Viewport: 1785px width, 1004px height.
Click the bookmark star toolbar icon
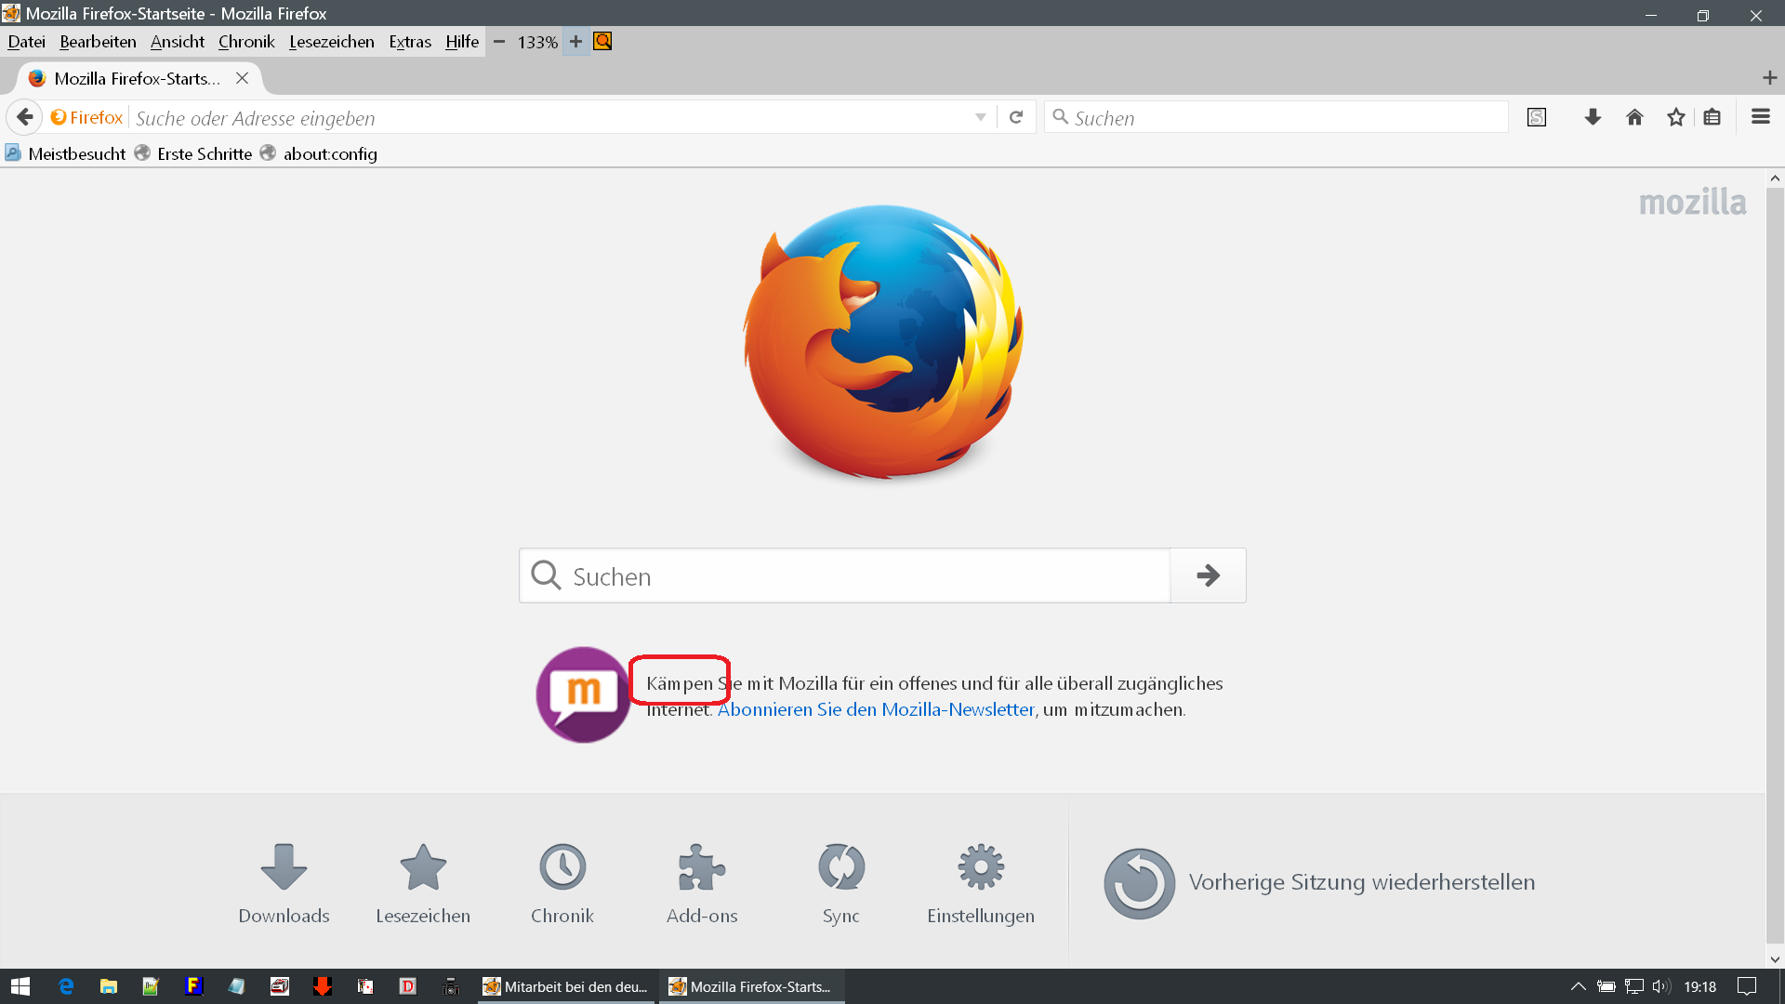pos(1675,117)
